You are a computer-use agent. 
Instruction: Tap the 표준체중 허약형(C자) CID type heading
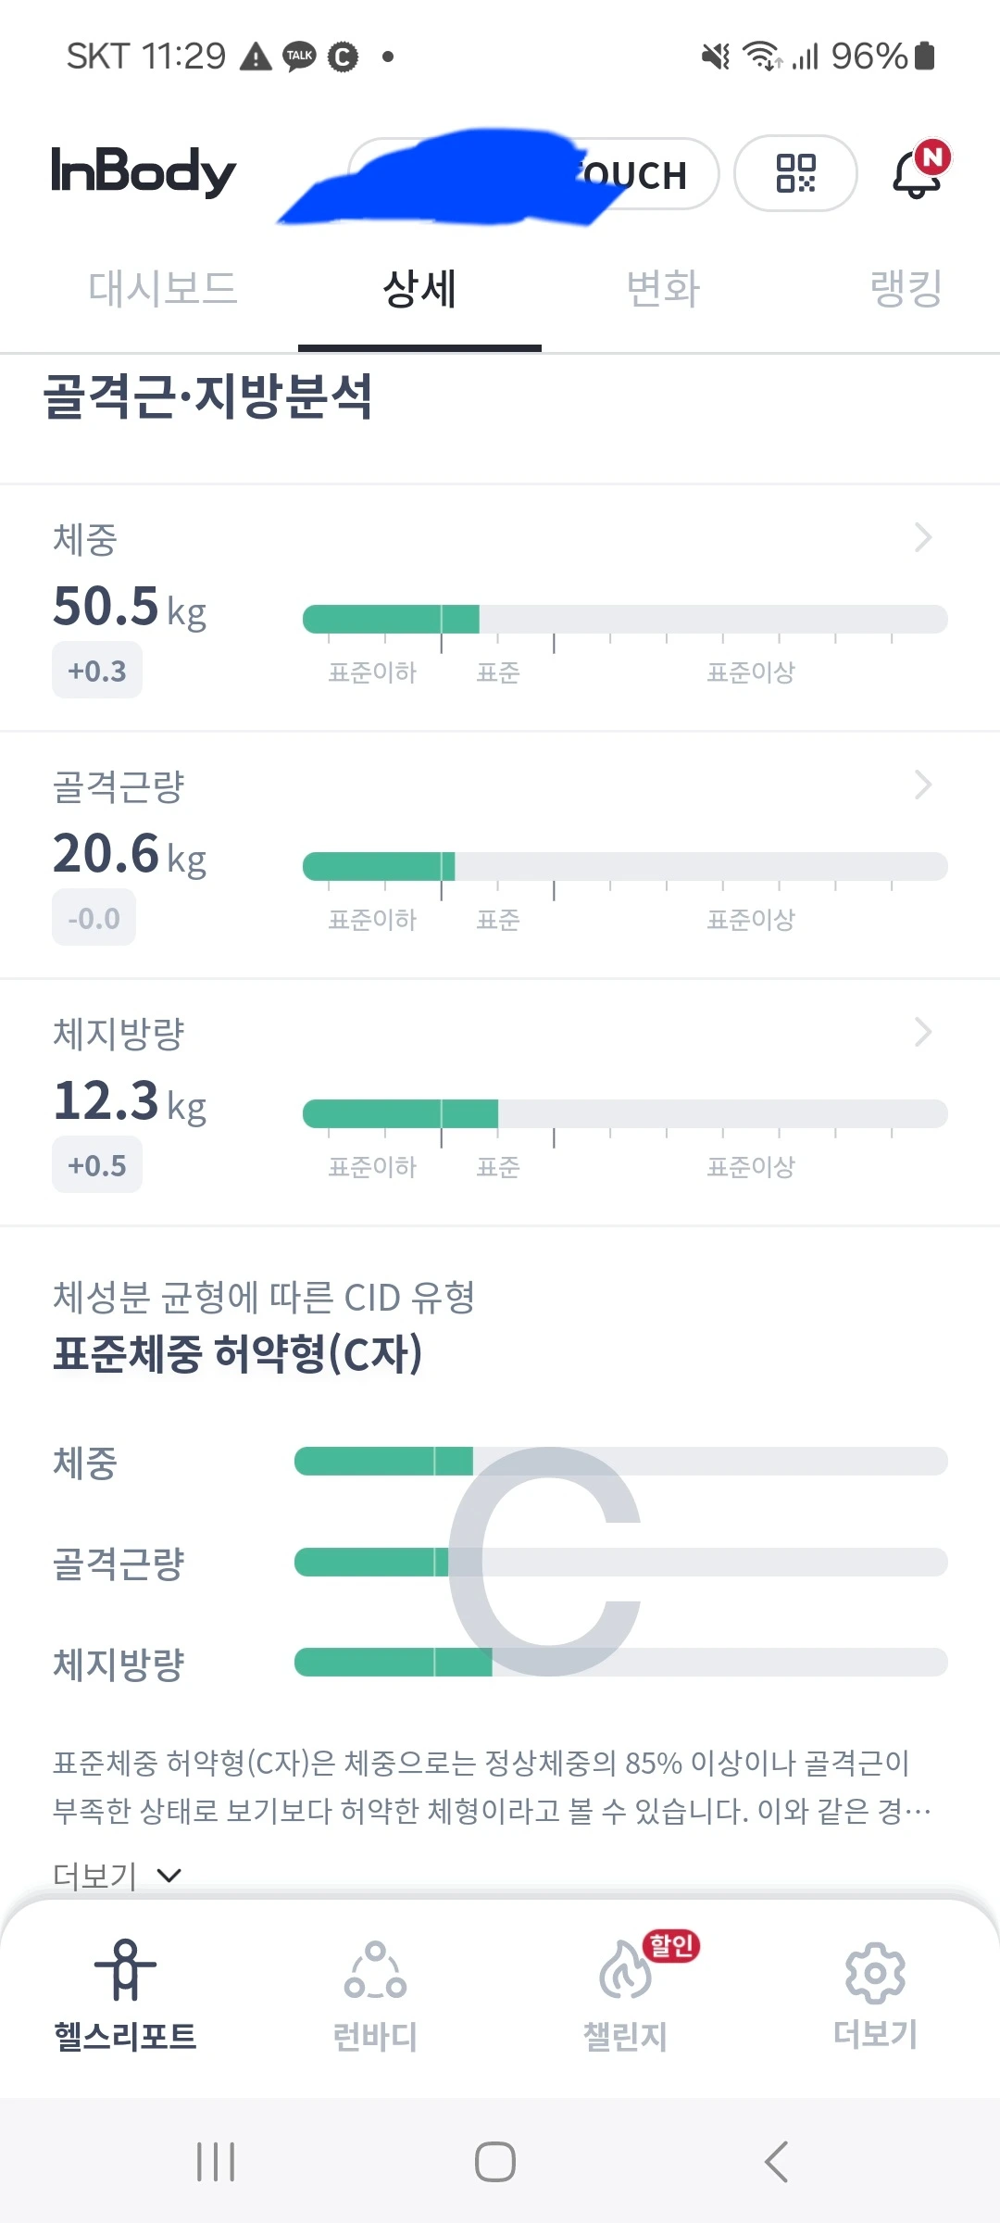click(238, 1353)
